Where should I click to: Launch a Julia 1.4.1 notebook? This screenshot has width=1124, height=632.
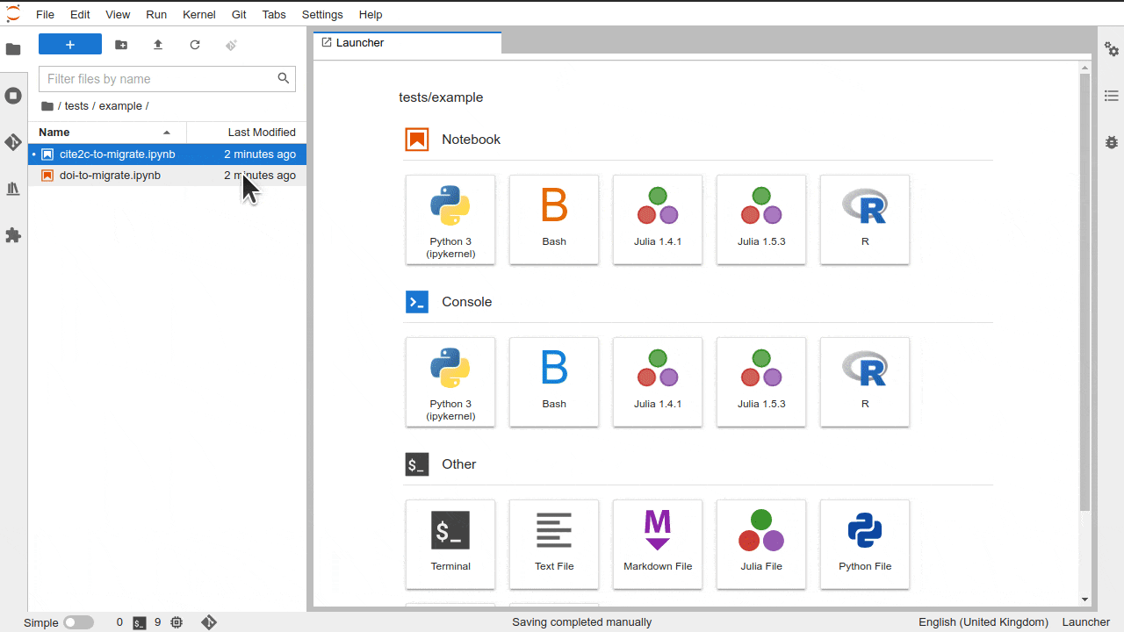[x=658, y=219]
